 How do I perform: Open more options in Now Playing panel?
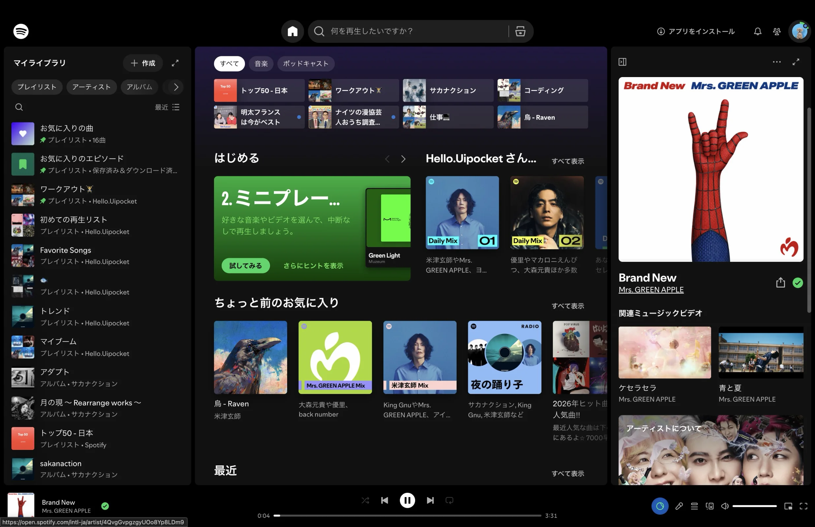pyautogui.click(x=776, y=62)
